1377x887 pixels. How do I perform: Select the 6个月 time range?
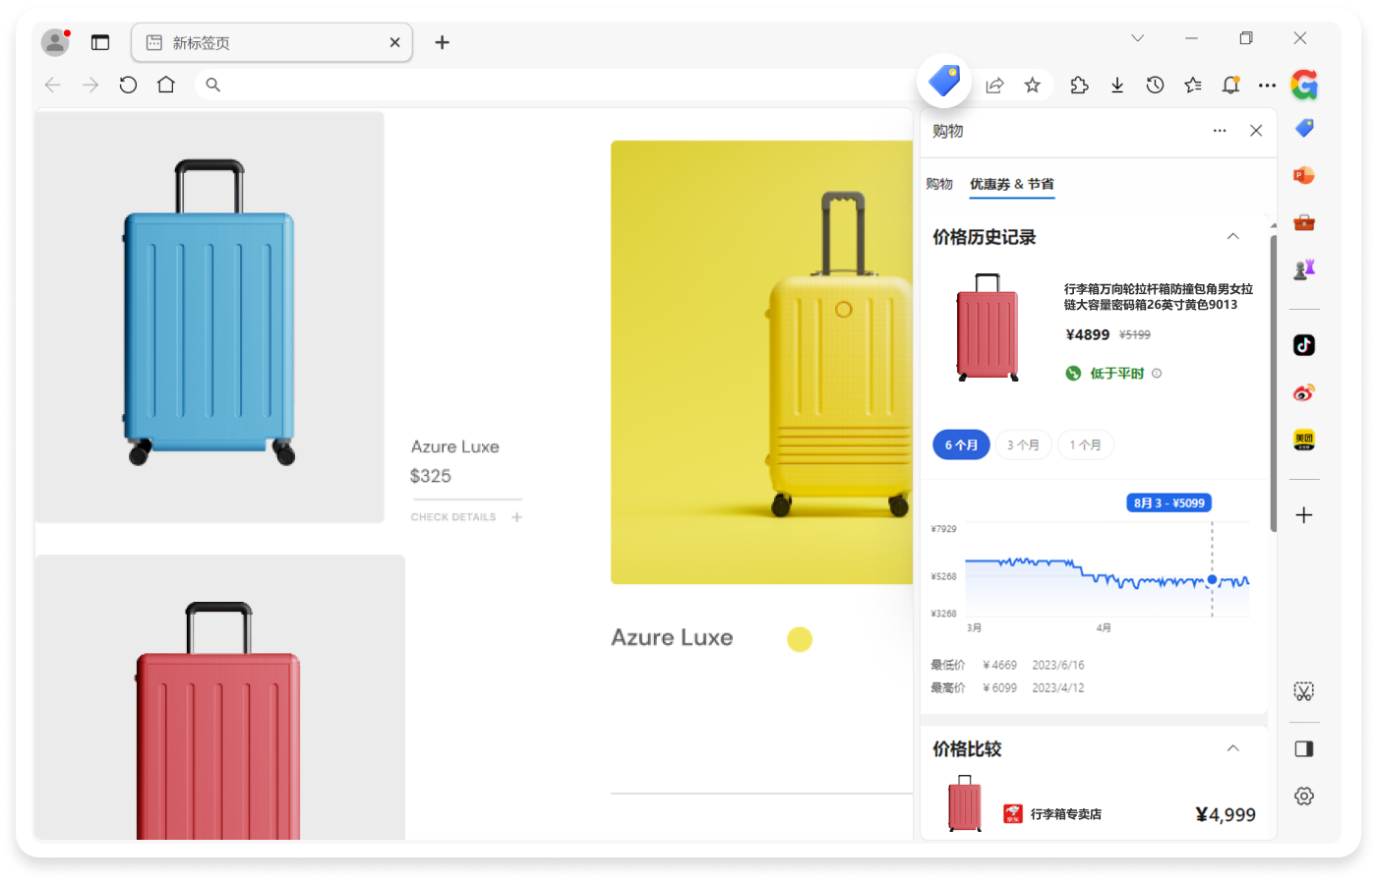[961, 445]
